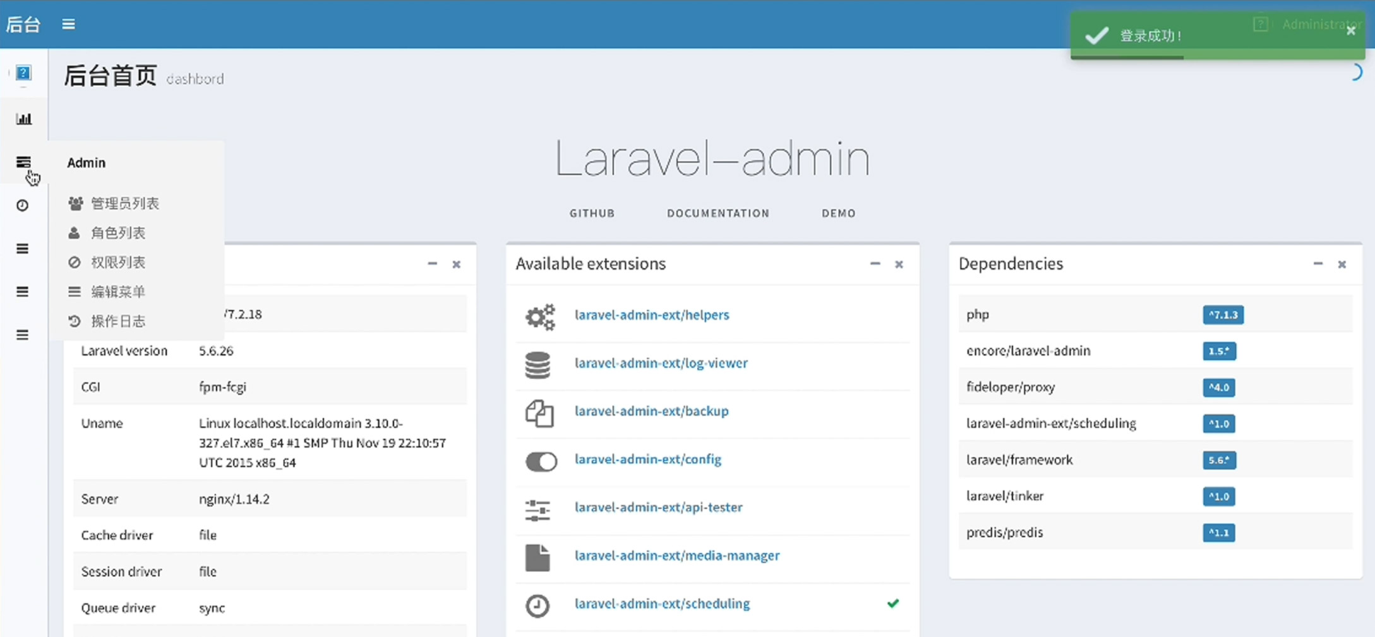Screen dimensions: 1375x637
Task: Click the clock icon beside scheduling
Action: tap(537, 606)
